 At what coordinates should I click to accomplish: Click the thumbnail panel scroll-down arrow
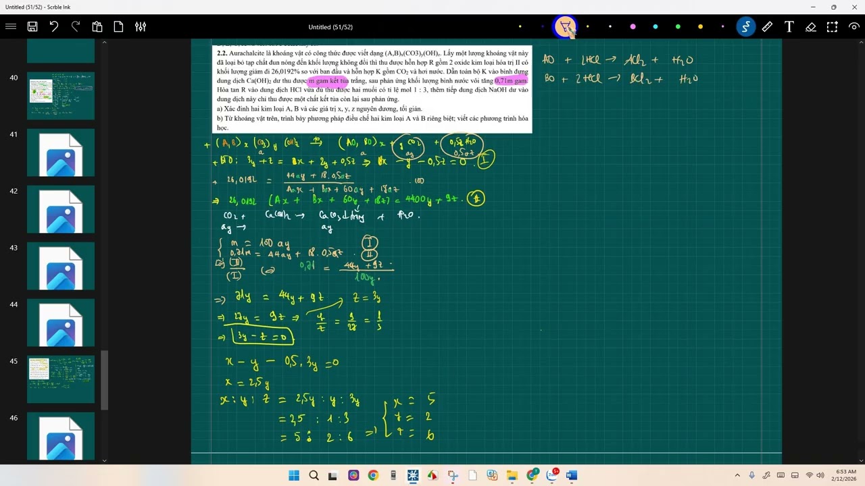click(104, 460)
